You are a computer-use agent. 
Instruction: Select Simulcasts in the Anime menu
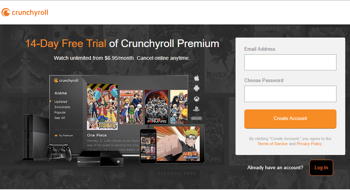[62, 107]
